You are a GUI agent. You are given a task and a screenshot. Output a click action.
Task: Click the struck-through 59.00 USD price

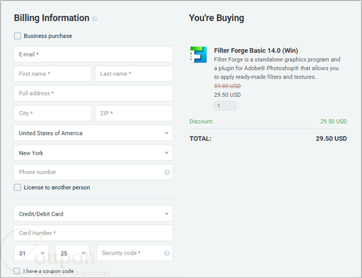click(228, 86)
